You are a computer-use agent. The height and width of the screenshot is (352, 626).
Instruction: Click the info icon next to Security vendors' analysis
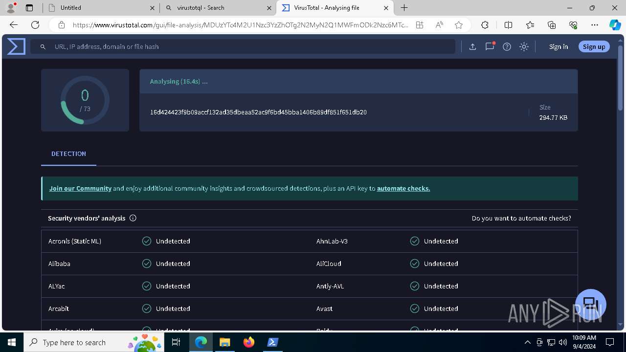coord(133,218)
